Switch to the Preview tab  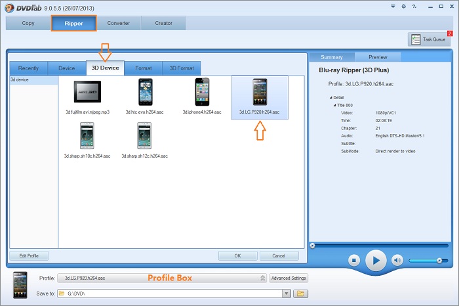tap(378, 57)
